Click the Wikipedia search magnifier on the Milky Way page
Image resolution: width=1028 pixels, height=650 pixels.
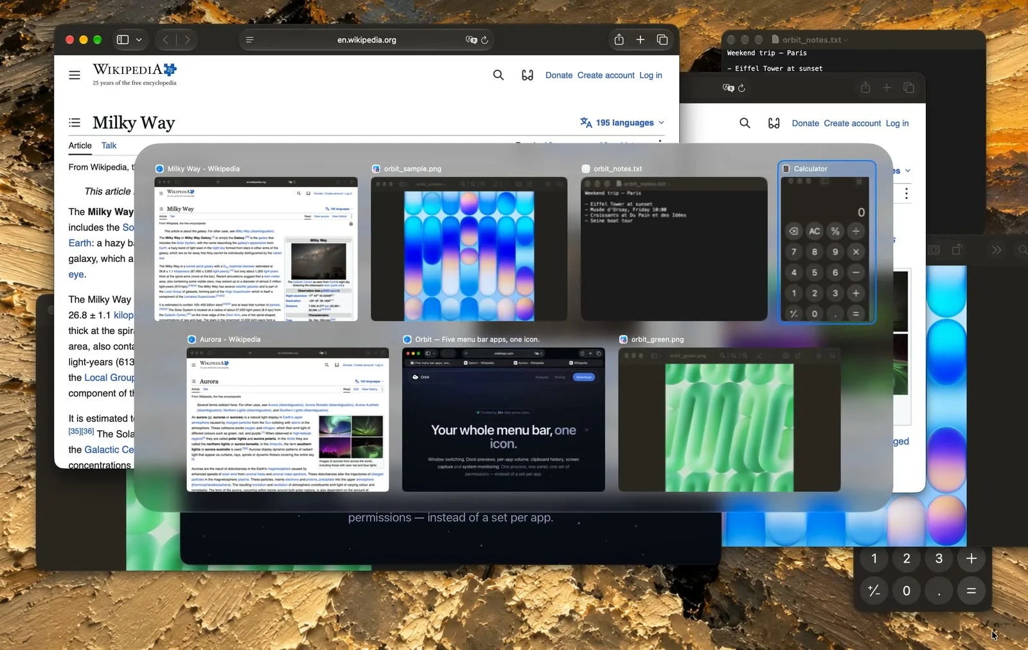pyautogui.click(x=499, y=75)
